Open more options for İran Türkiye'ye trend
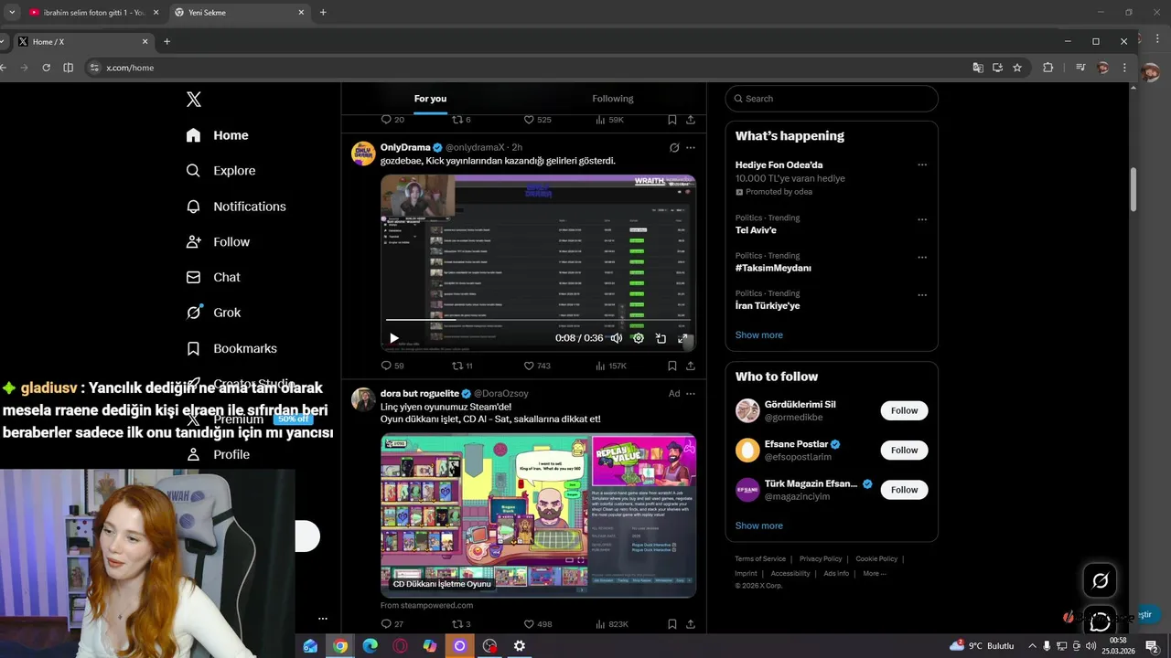Screen dimensions: 1171x658 pos(922,295)
